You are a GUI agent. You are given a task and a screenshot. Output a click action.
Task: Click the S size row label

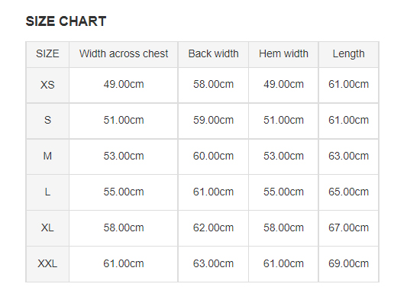[x=47, y=121]
